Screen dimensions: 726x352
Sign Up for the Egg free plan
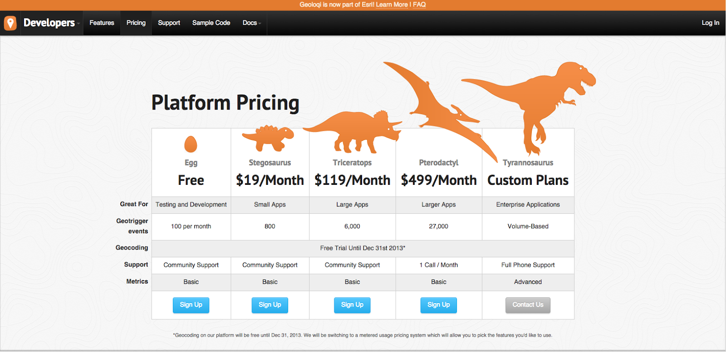[x=191, y=305]
